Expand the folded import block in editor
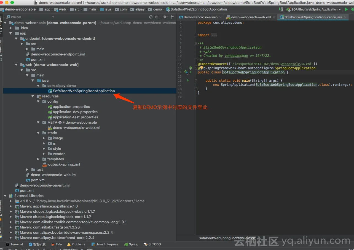 196,35
